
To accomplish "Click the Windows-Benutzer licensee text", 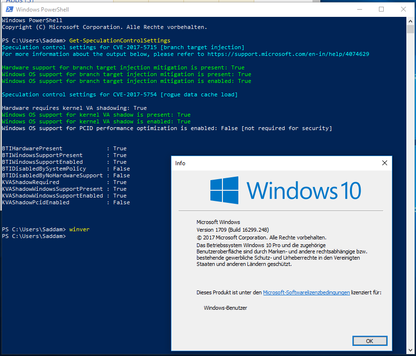I will 225,308.
